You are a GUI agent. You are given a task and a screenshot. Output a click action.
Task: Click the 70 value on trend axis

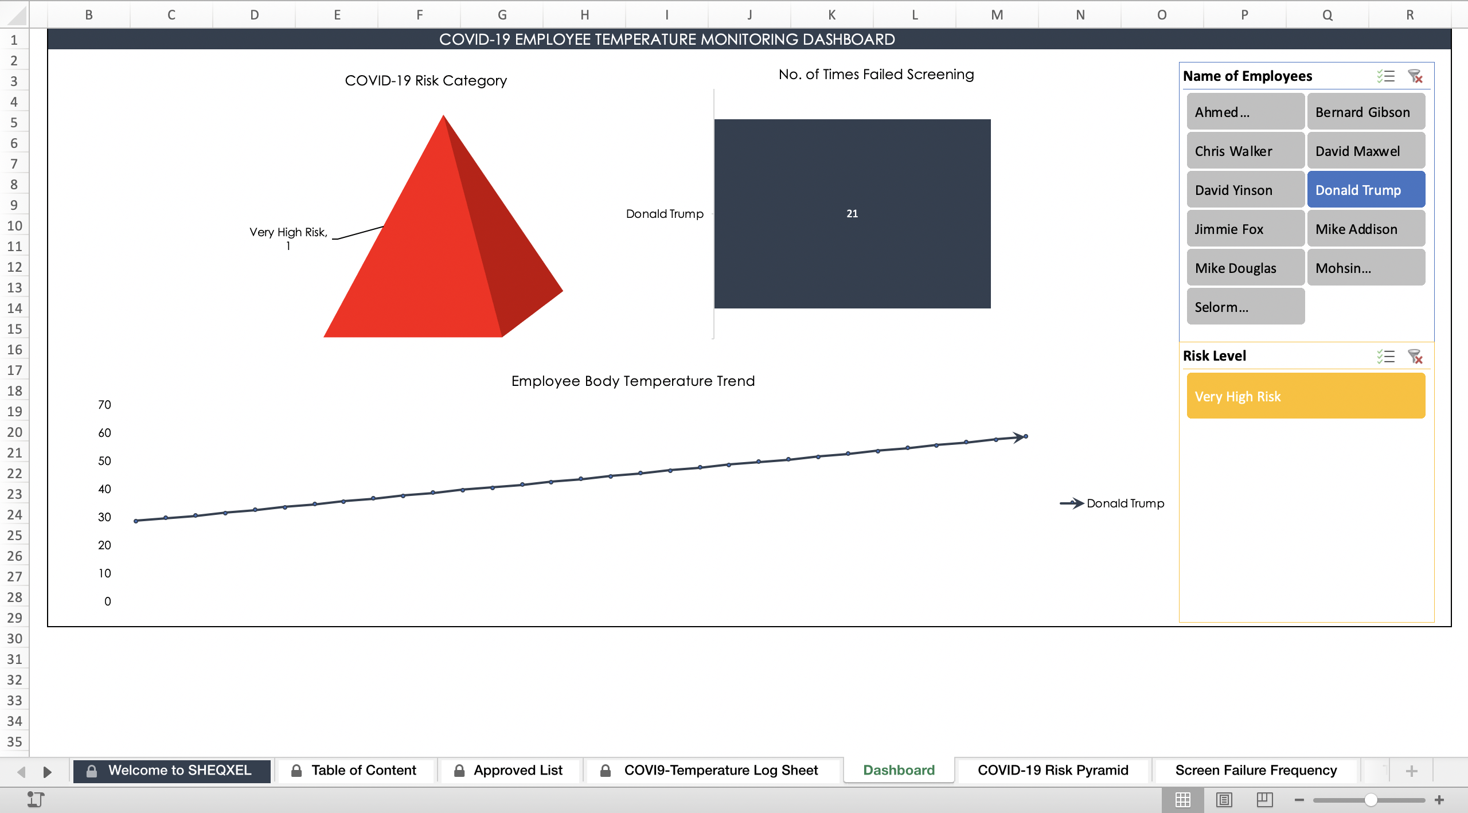[104, 404]
